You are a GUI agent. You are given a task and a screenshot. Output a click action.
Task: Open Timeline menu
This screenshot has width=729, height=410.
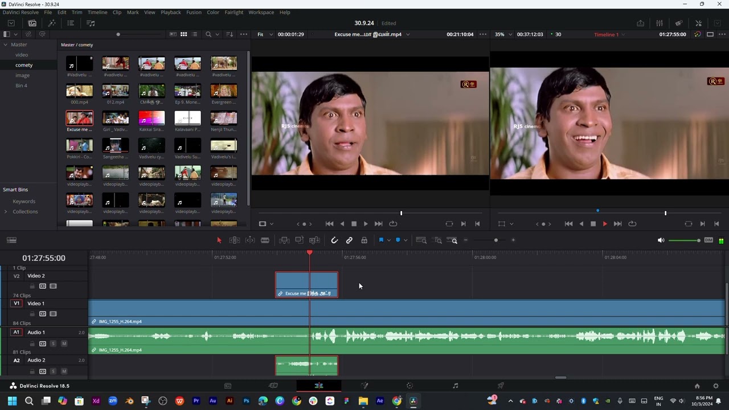pos(97,12)
